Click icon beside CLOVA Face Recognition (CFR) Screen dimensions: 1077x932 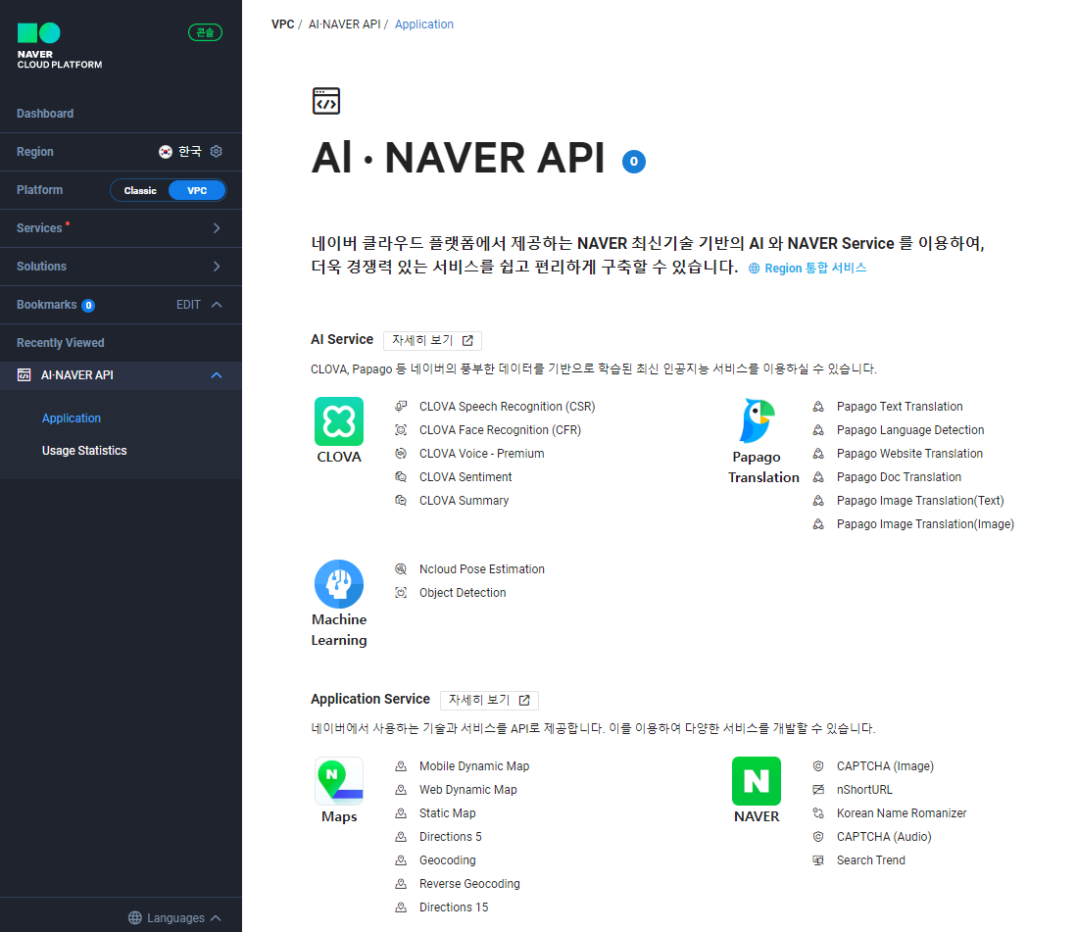[x=401, y=430]
